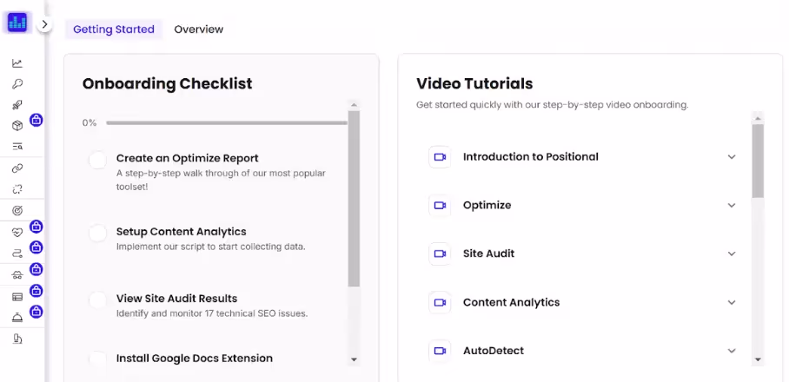Open the incognito glasses icon in sidebar
The width and height of the screenshot is (789, 382).
[x=17, y=275]
